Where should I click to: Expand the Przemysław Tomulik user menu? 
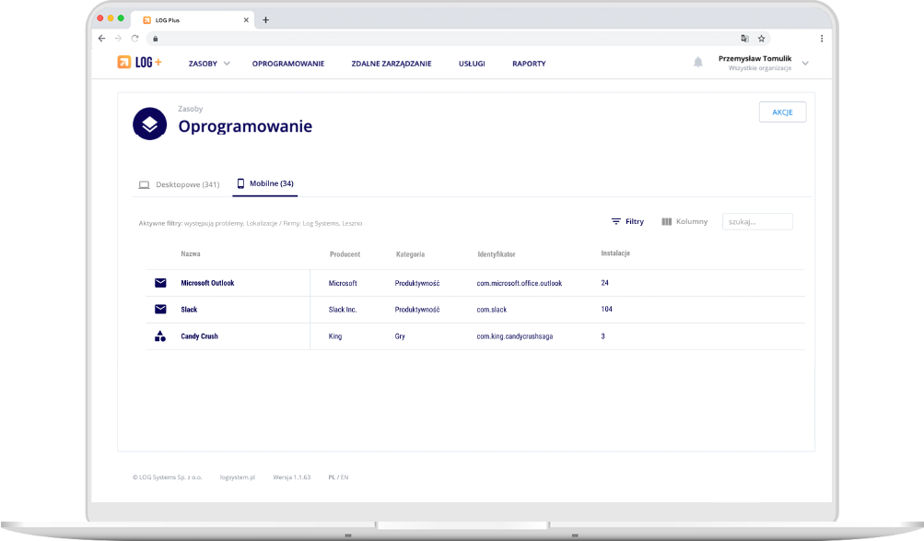click(805, 63)
